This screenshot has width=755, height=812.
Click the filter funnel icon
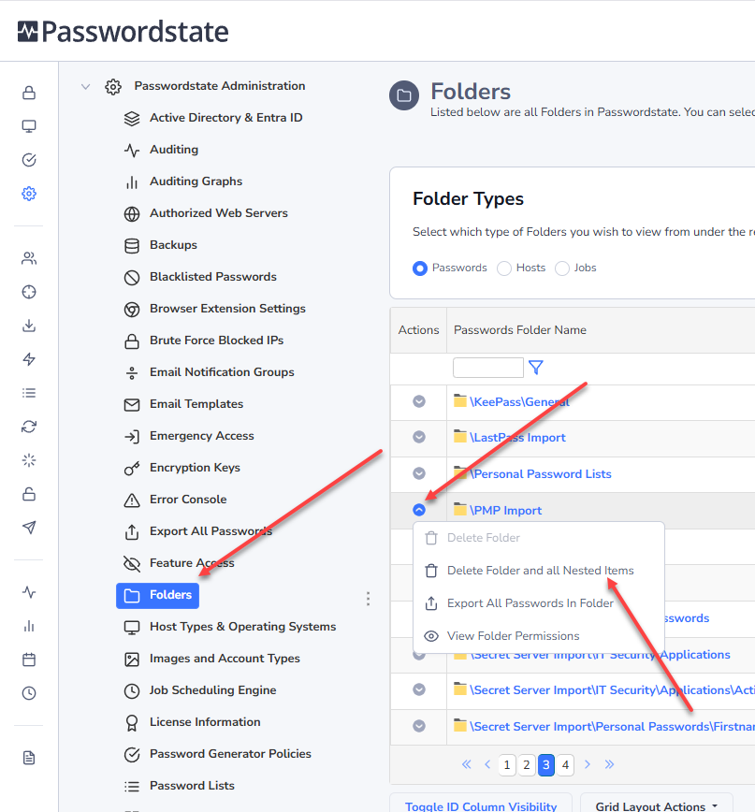[x=536, y=368]
